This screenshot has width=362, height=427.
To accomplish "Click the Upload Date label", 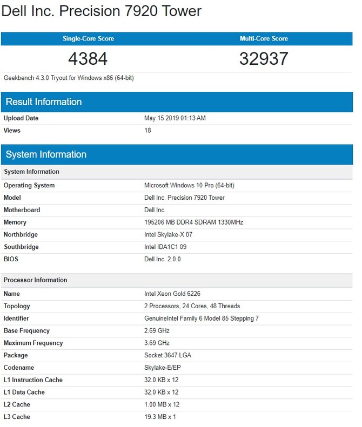I will 21,118.
